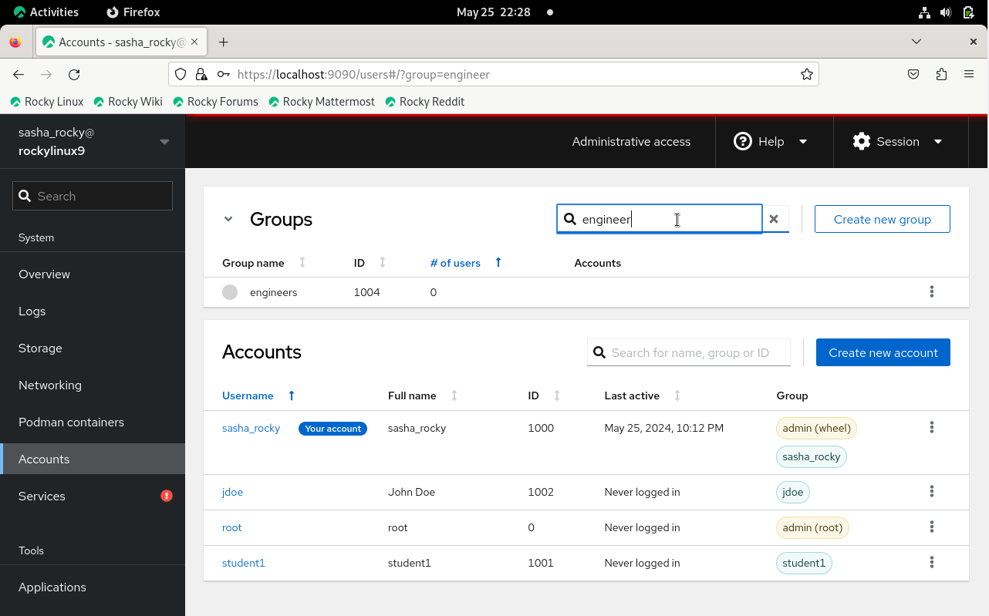Reload the page in Firefox
The width and height of the screenshot is (989, 616).
[74, 74]
